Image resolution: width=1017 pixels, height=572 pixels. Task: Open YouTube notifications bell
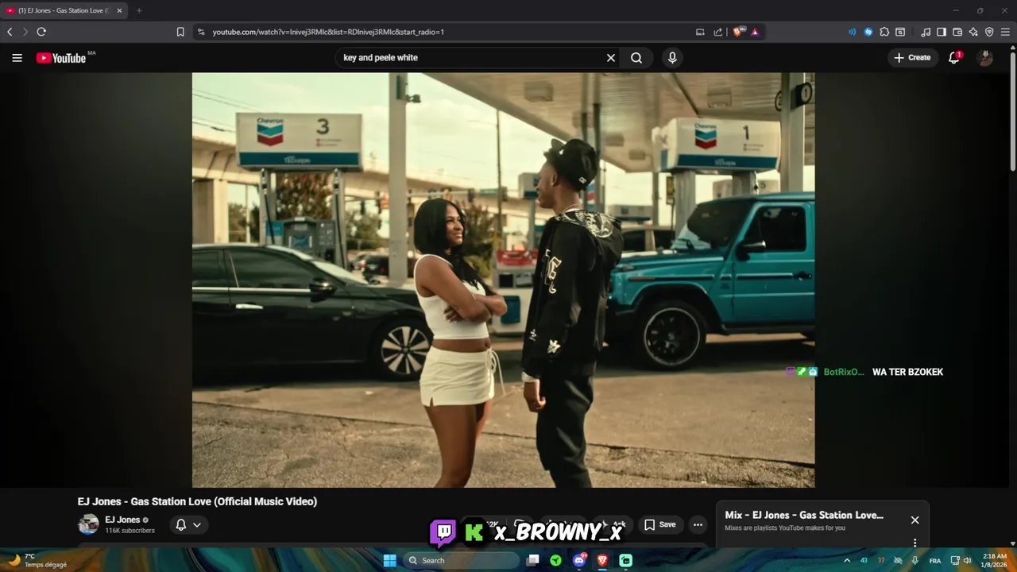954,57
